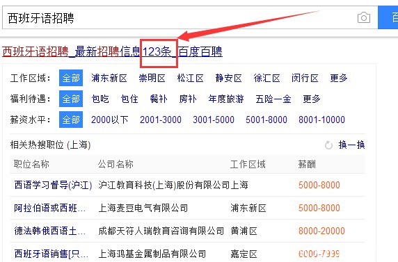
Task: Filter benefits by 房补
Action: tap(188, 99)
